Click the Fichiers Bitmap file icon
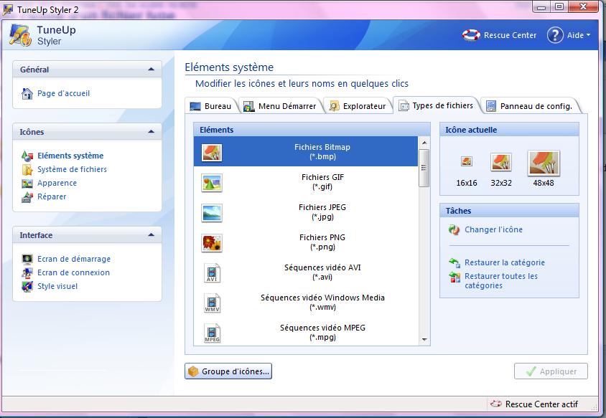606x418 pixels. click(x=212, y=152)
